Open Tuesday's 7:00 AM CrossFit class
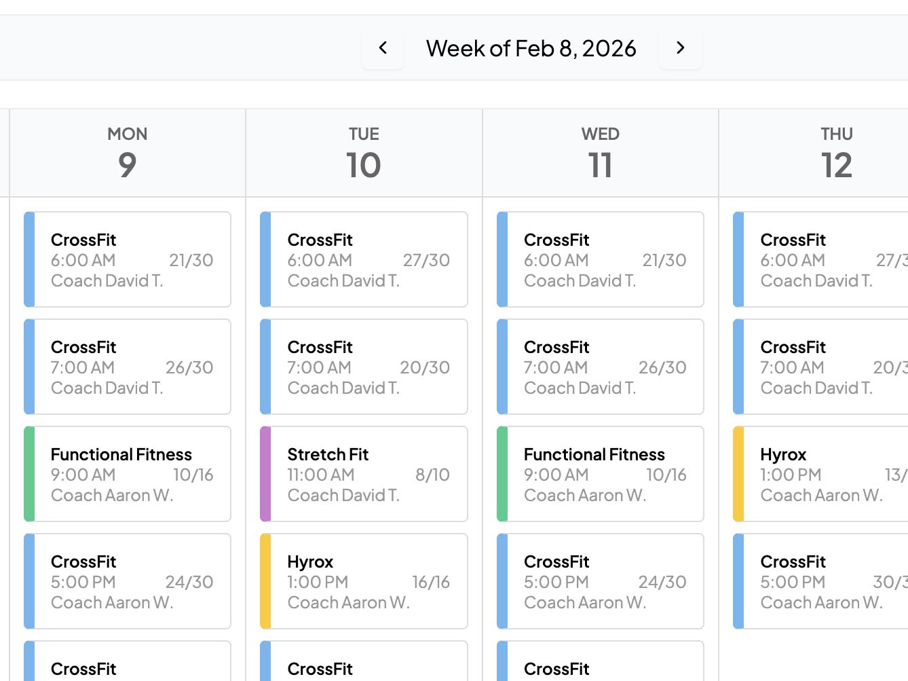This screenshot has height=681, width=908. [x=363, y=367]
